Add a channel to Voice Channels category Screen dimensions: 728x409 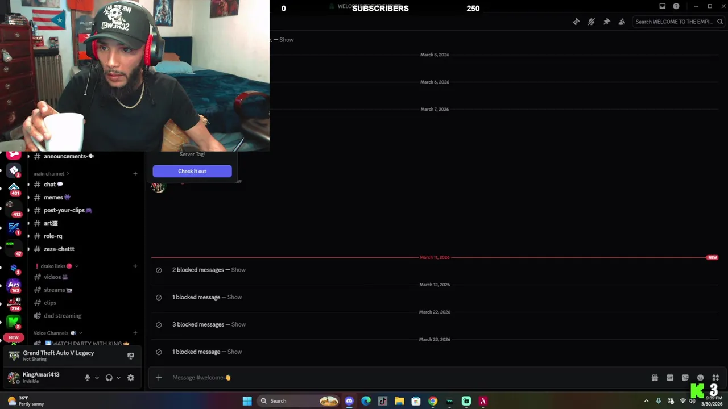click(135, 333)
